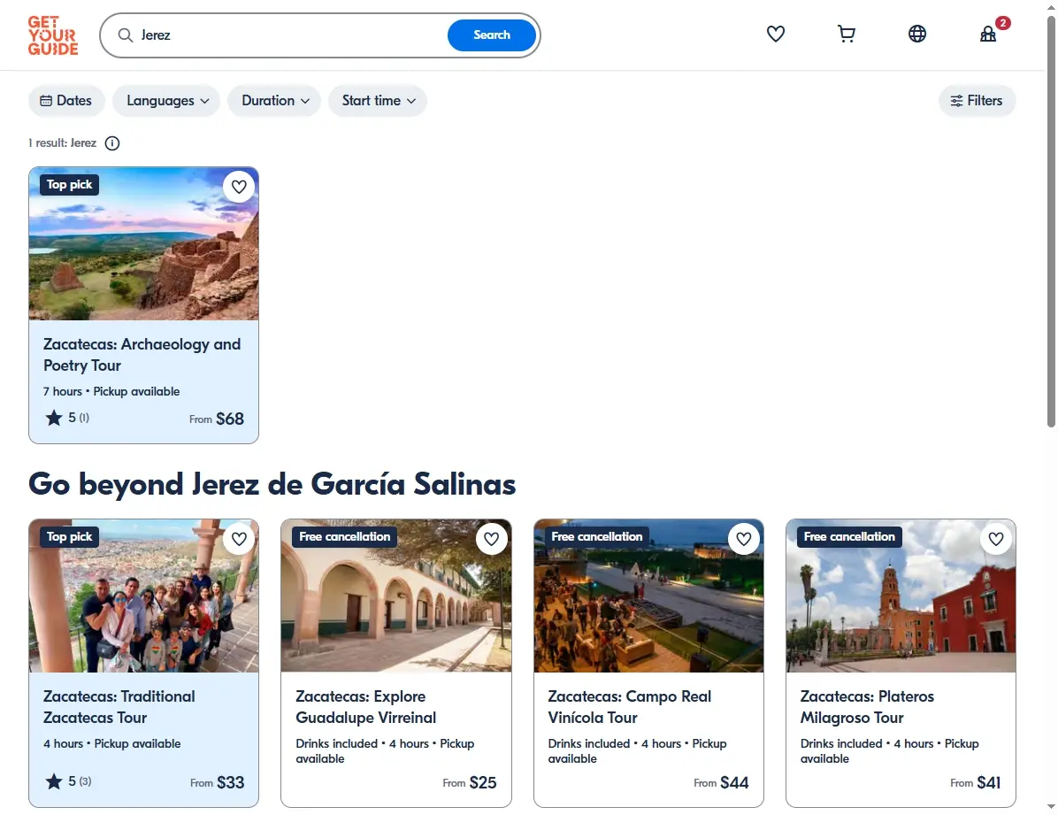The width and height of the screenshot is (1058, 815).
Task: Open the language and currency globe icon
Action: [x=917, y=34]
